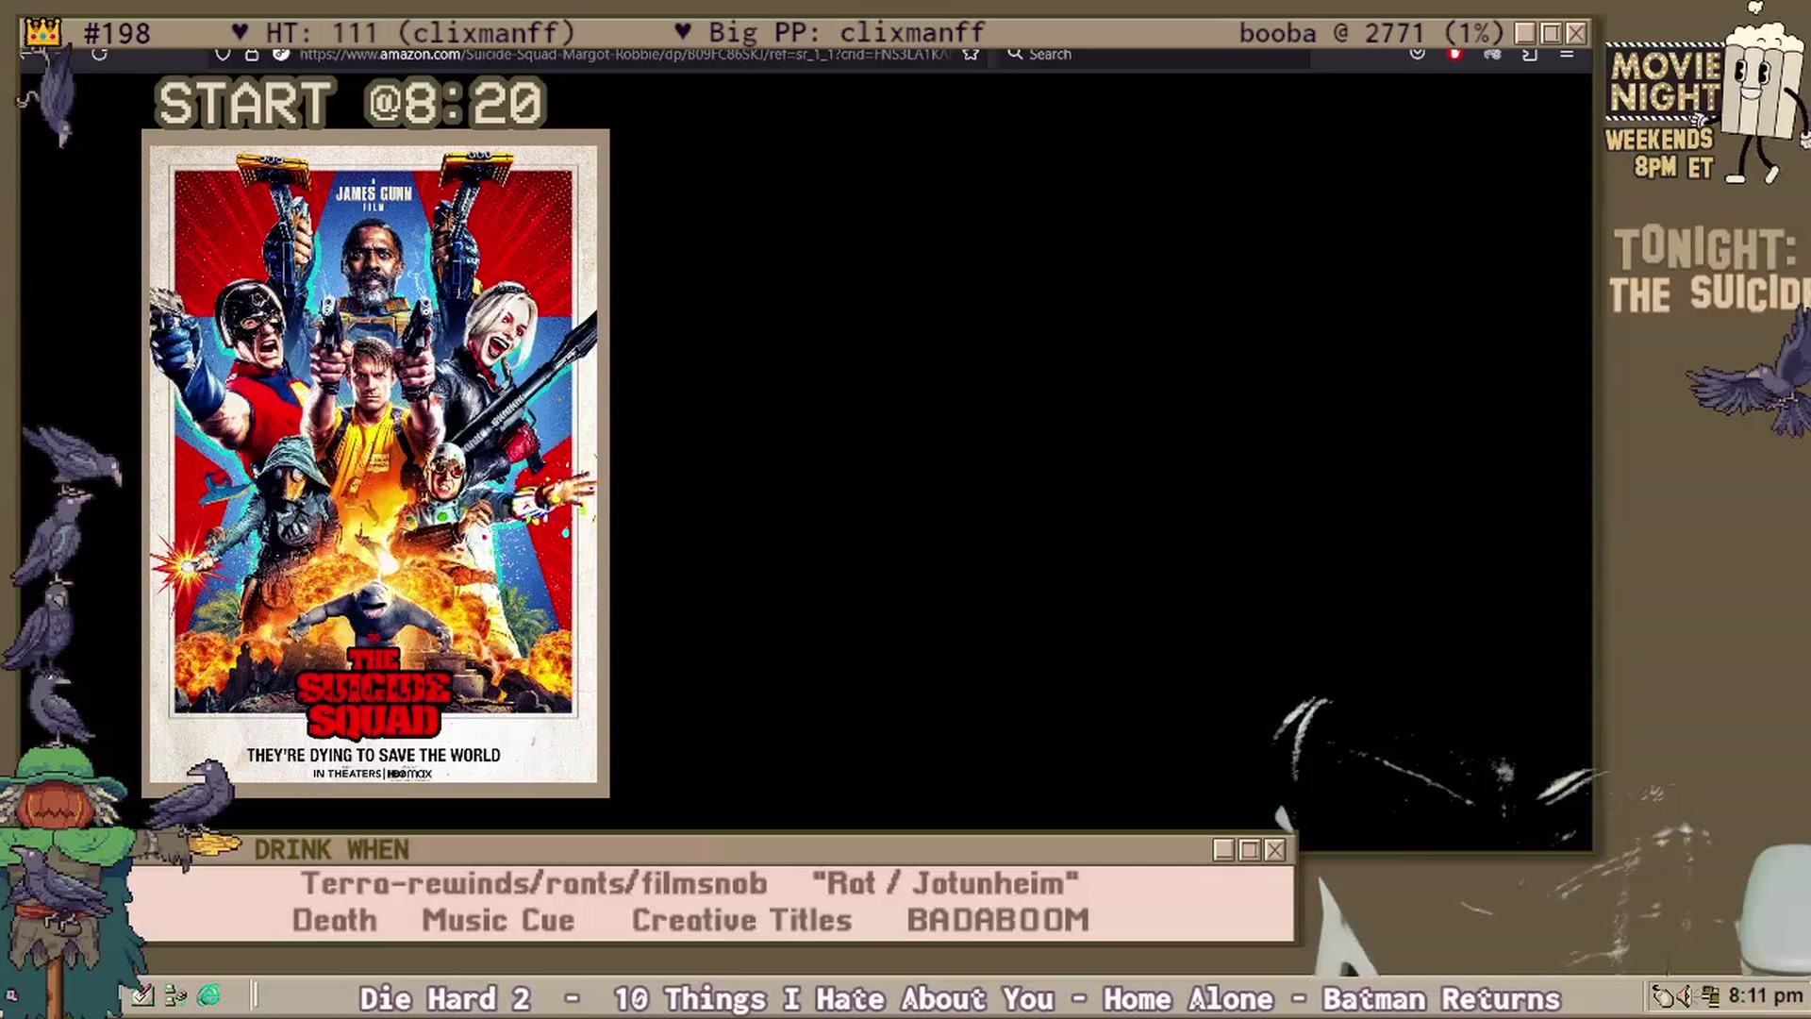This screenshot has width=1811, height=1019.
Task: Click the 8:11 pm taskbar clock
Action: tap(1765, 995)
